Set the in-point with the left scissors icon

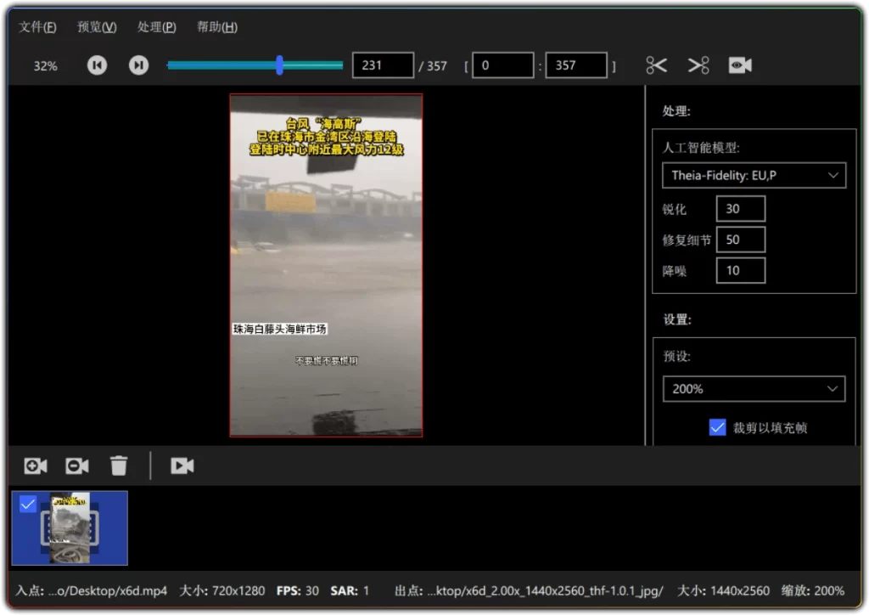point(655,65)
